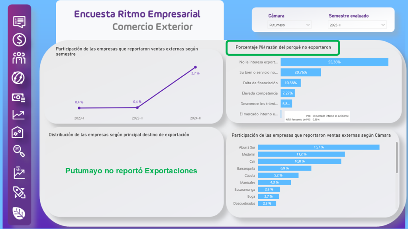Click the 2024-II data point on line chart

pyautogui.click(x=195, y=67)
